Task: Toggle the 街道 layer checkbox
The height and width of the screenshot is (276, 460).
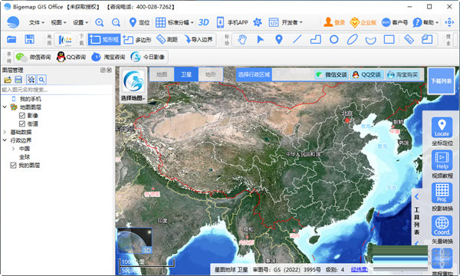Action: click(22, 123)
